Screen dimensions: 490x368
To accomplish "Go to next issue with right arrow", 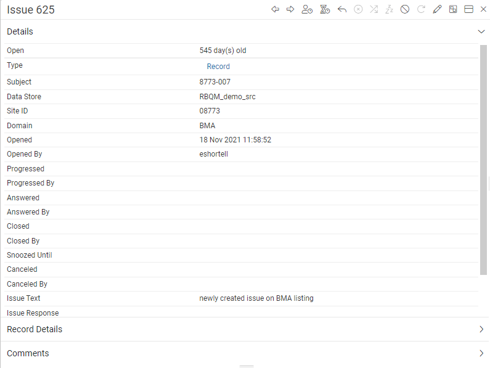I will click(290, 9).
